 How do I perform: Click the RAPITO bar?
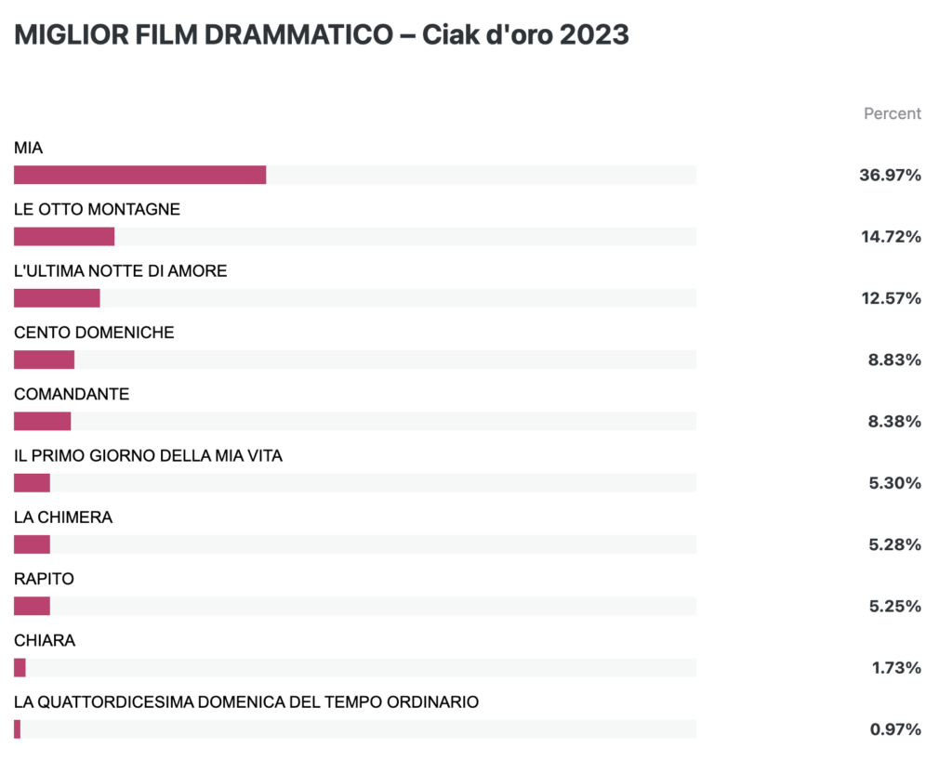(x=355, y=606)
